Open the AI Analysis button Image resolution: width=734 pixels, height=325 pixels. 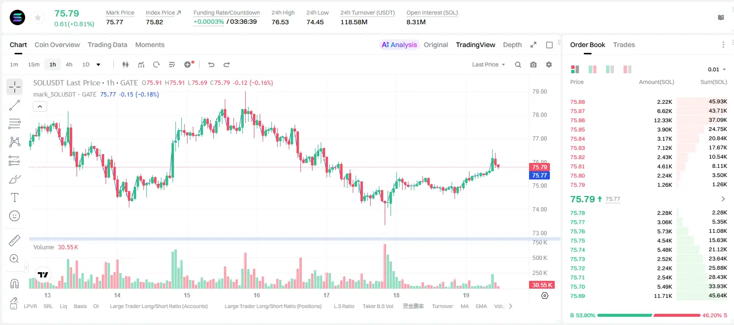[399, 45]
